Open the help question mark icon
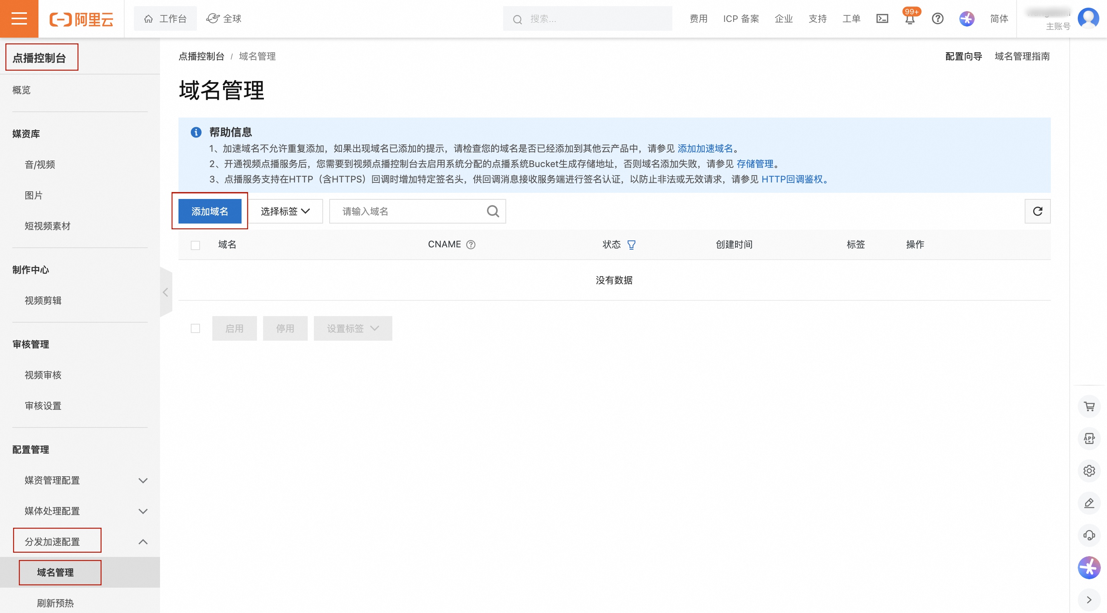 click(x=937, y=18)
